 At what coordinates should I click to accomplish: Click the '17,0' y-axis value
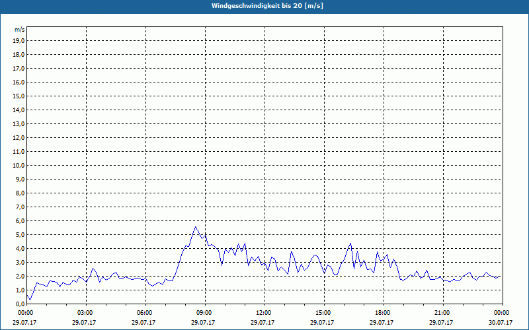pyautogui.click(x=19, y=69)
